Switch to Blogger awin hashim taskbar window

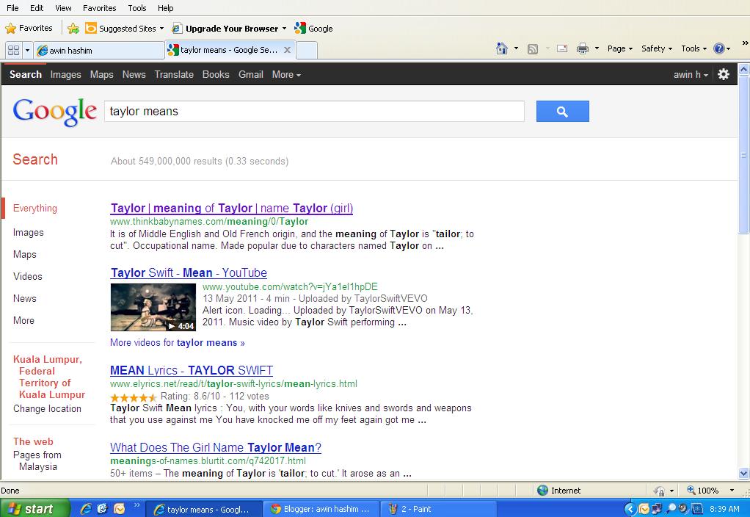point(321,509)
